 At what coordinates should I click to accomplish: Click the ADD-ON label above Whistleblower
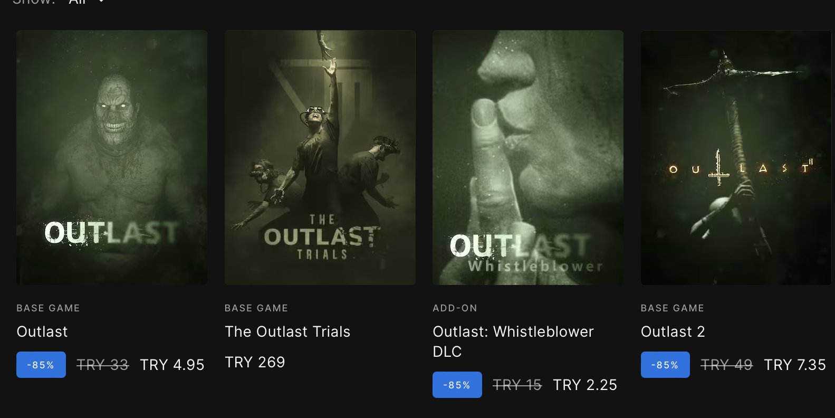tap(455, 308)
